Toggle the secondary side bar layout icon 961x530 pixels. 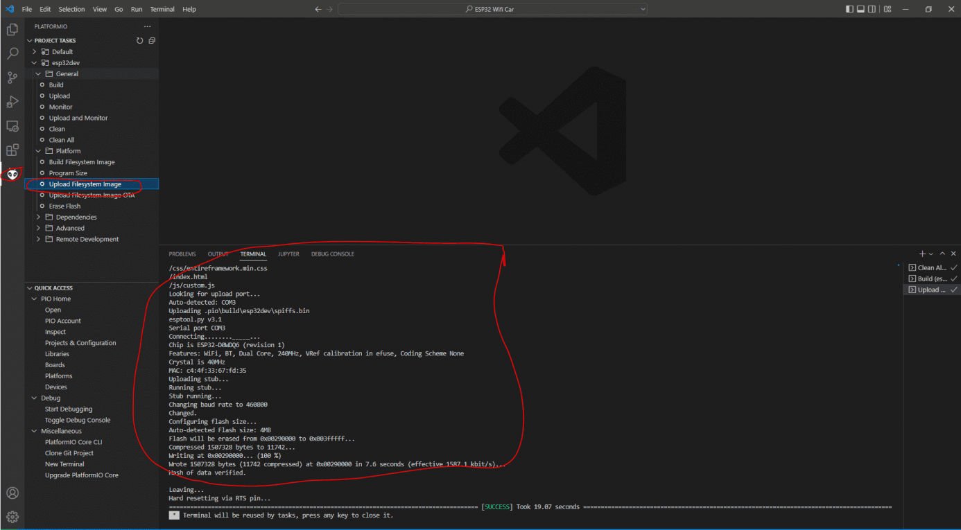[x=872, y=9]
